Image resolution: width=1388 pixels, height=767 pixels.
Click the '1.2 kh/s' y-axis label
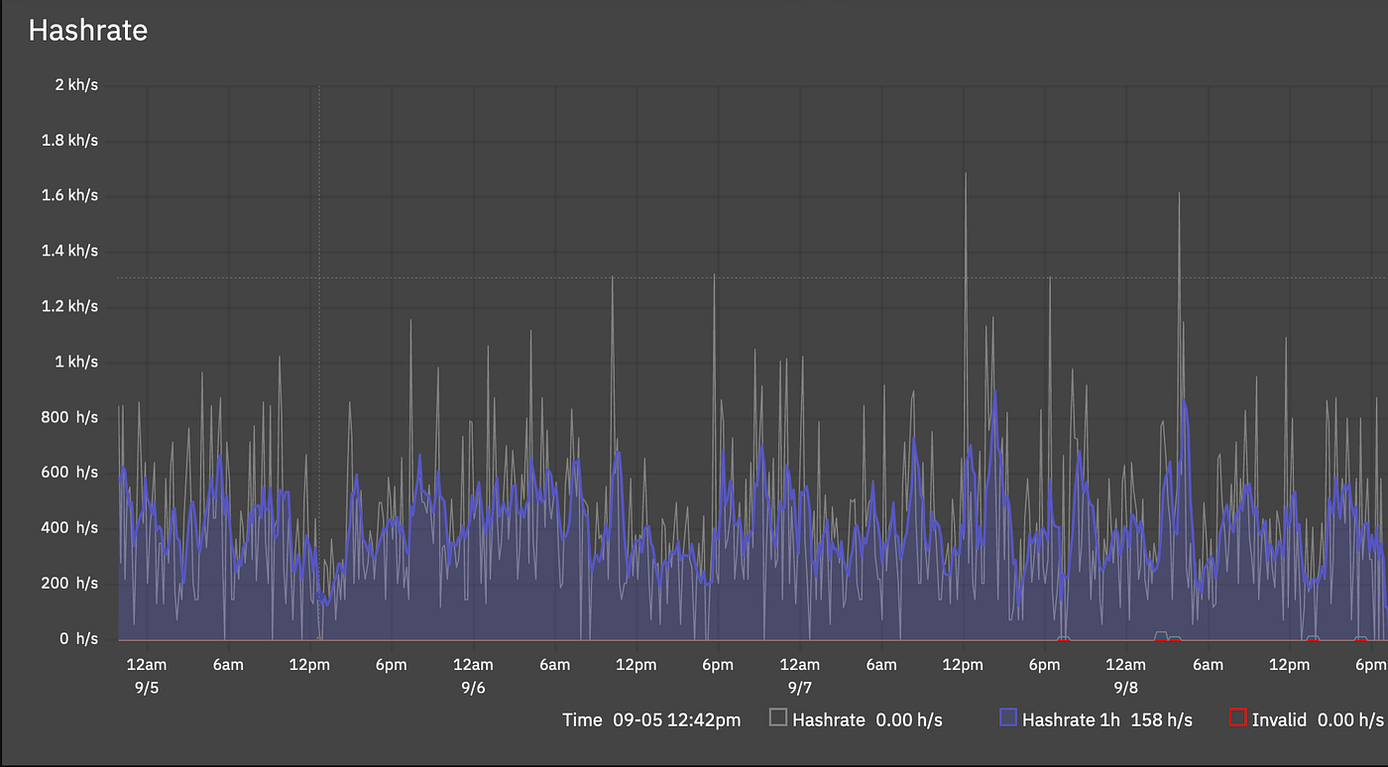(x=69, y=306)
